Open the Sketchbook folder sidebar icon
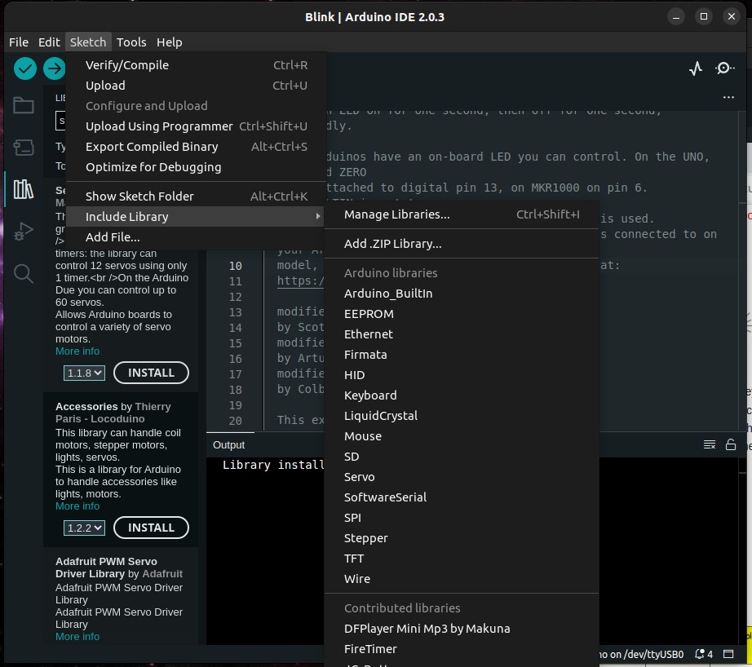 click(23, 105)
